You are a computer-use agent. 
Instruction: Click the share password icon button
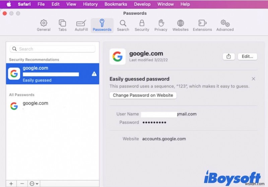pyautogui.click(x=229, y=56)
